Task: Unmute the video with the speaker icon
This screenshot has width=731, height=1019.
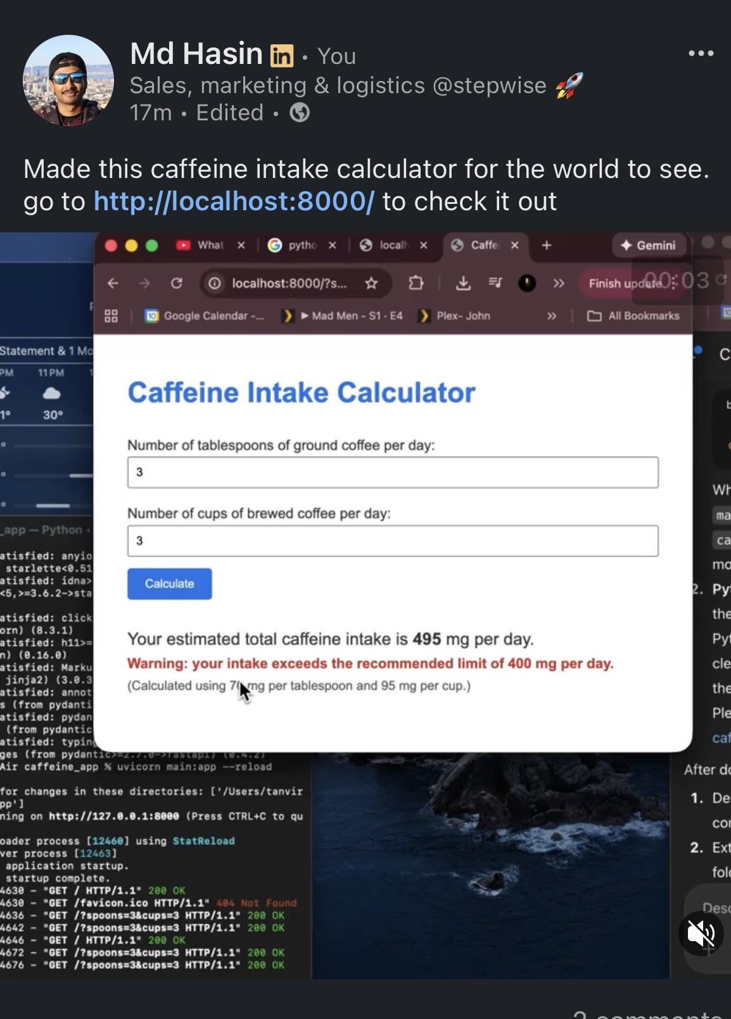Action: 701,933
